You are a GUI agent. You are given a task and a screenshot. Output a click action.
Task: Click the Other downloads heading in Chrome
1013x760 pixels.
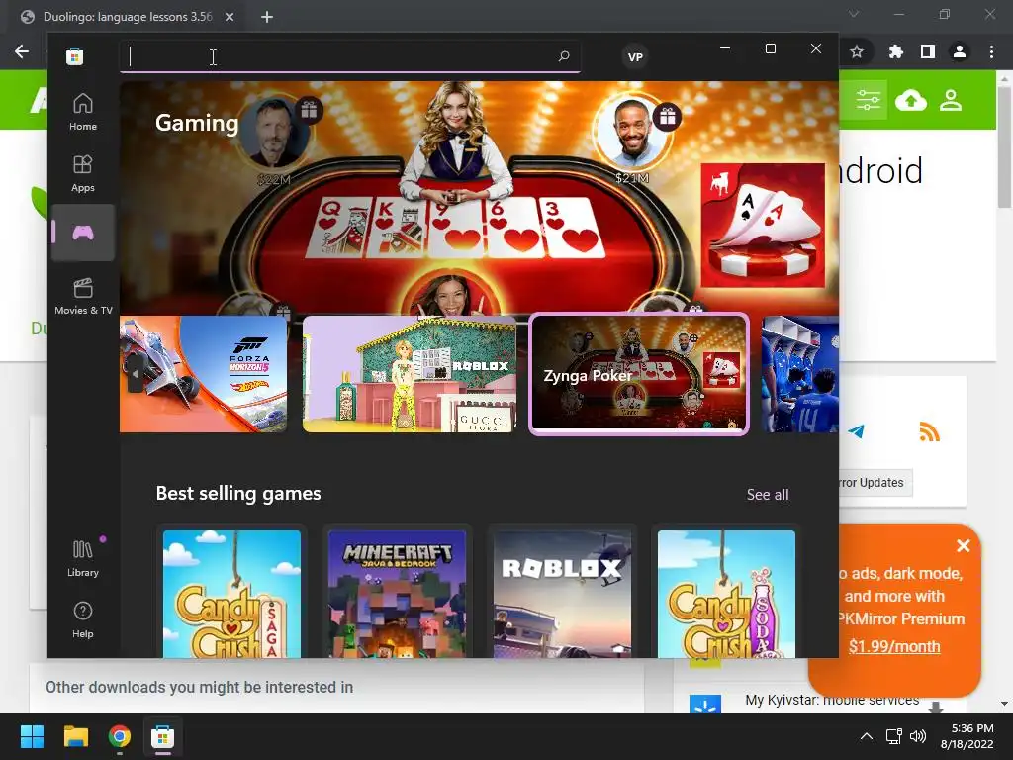tap(199, 687)
